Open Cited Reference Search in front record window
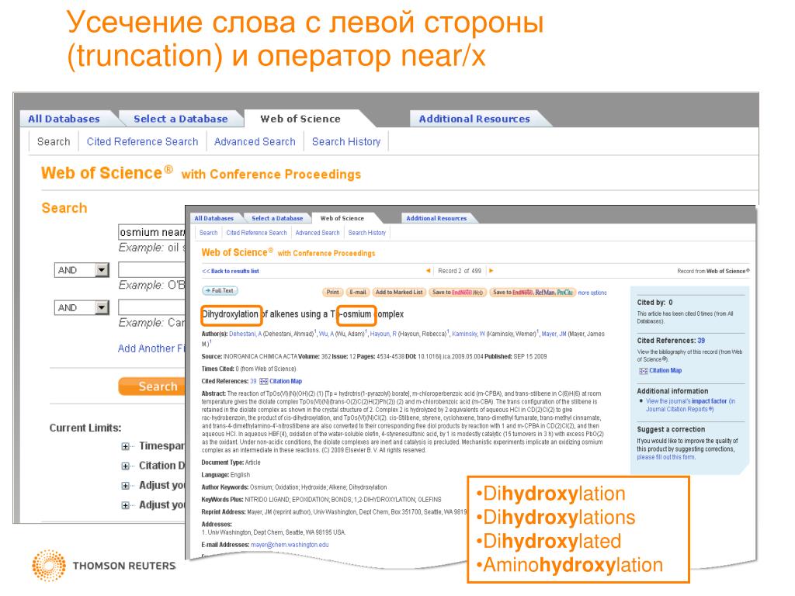 pos(256,233)
